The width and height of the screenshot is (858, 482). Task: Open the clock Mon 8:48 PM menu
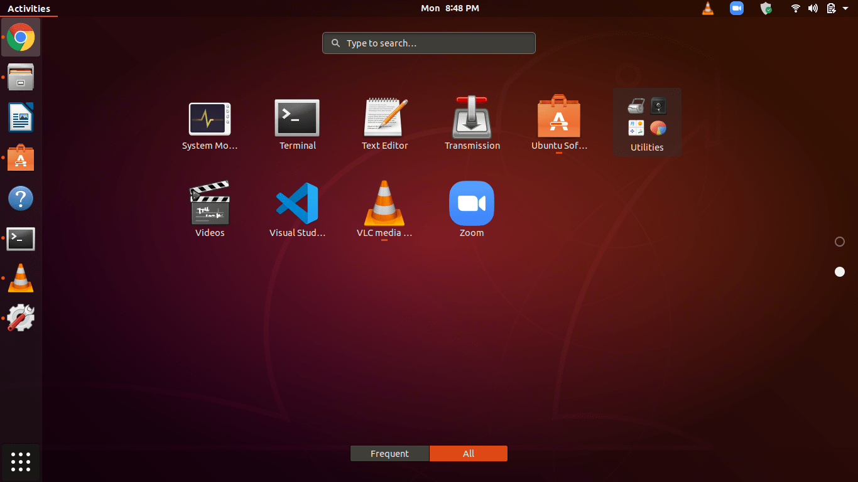(450, 8)
